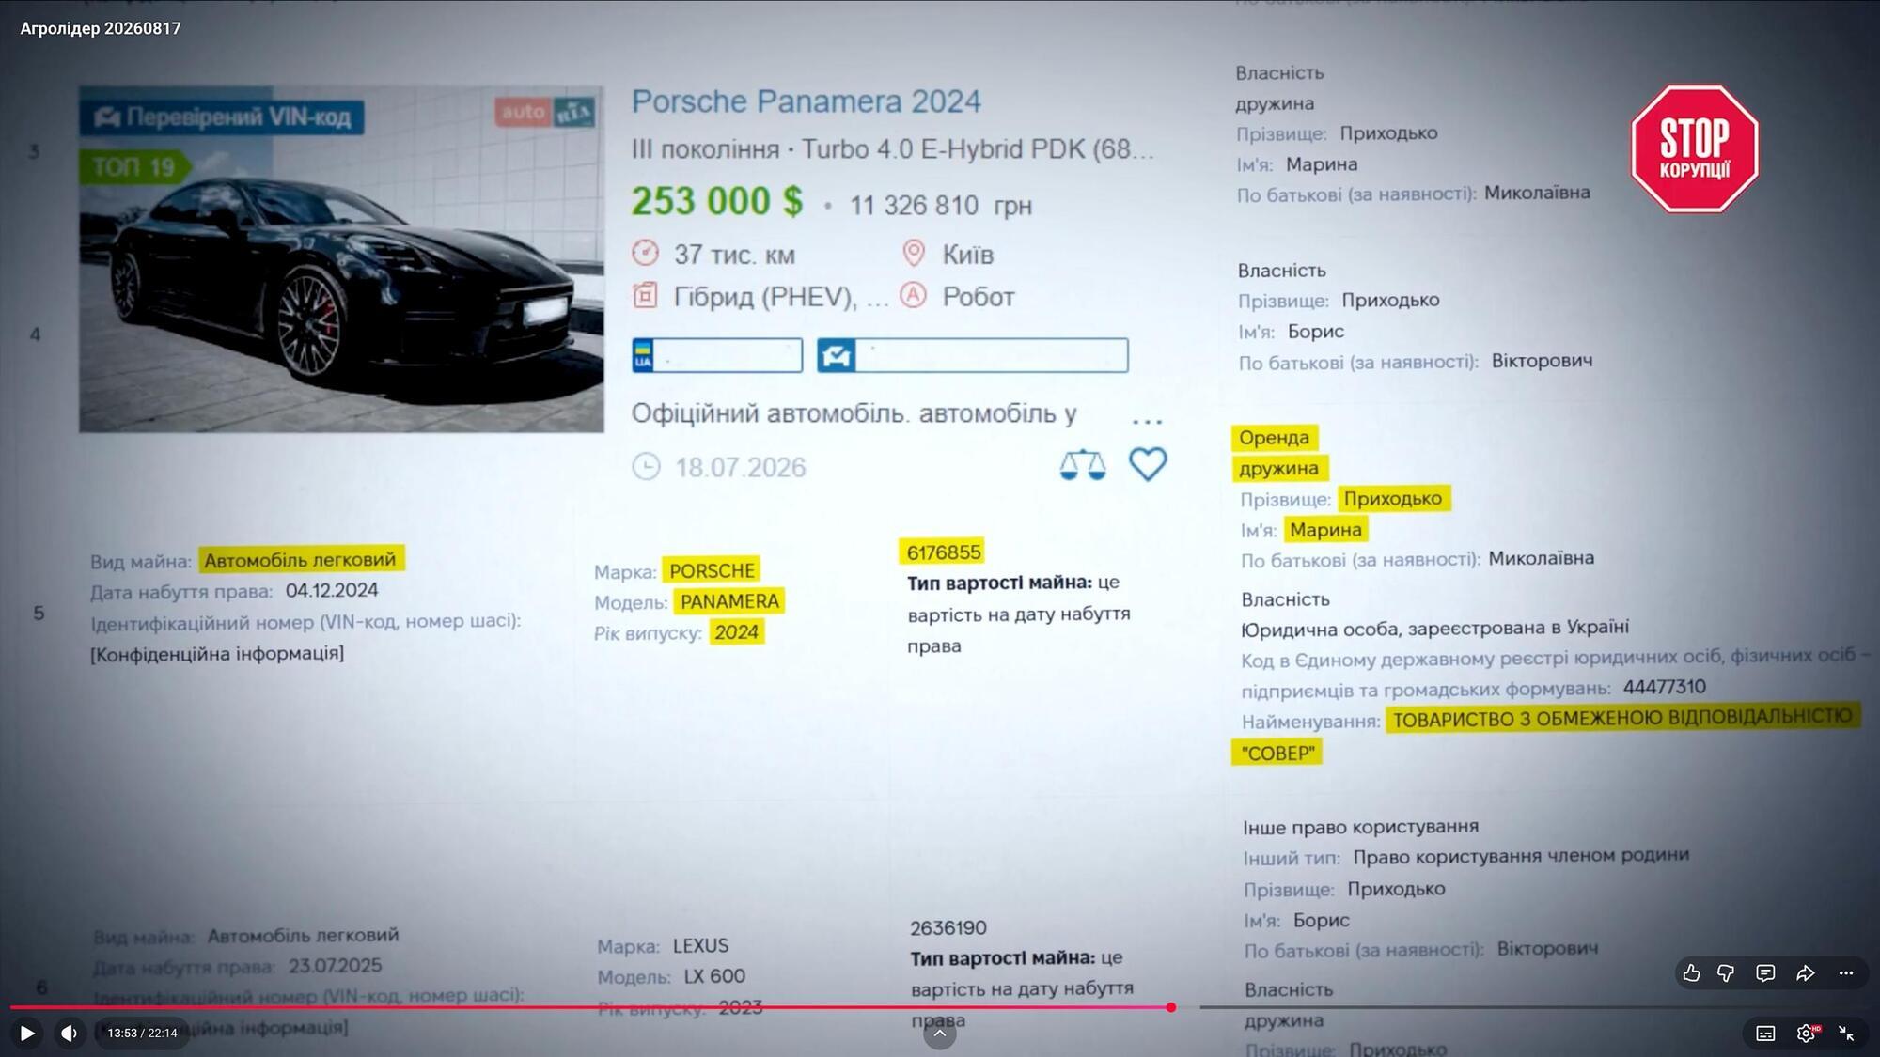
Task: Play the paused video
Action: (27, 1033)
